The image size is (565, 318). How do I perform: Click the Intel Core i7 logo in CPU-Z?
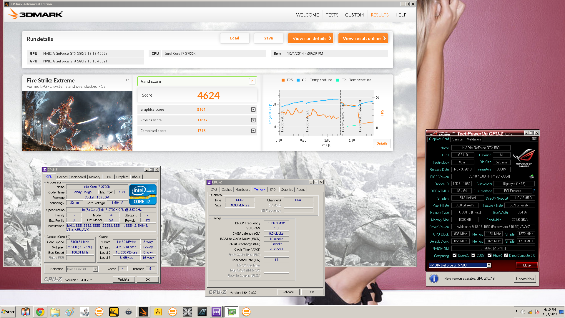[x=142, y=195]
